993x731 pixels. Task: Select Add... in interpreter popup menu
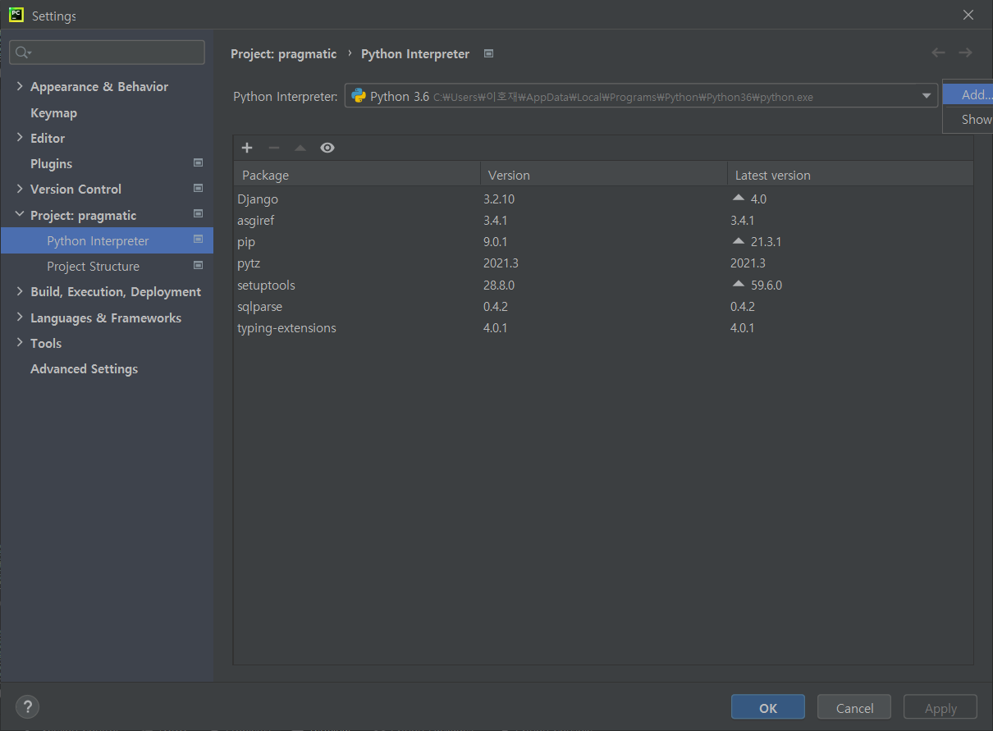(x=968, y=94)
